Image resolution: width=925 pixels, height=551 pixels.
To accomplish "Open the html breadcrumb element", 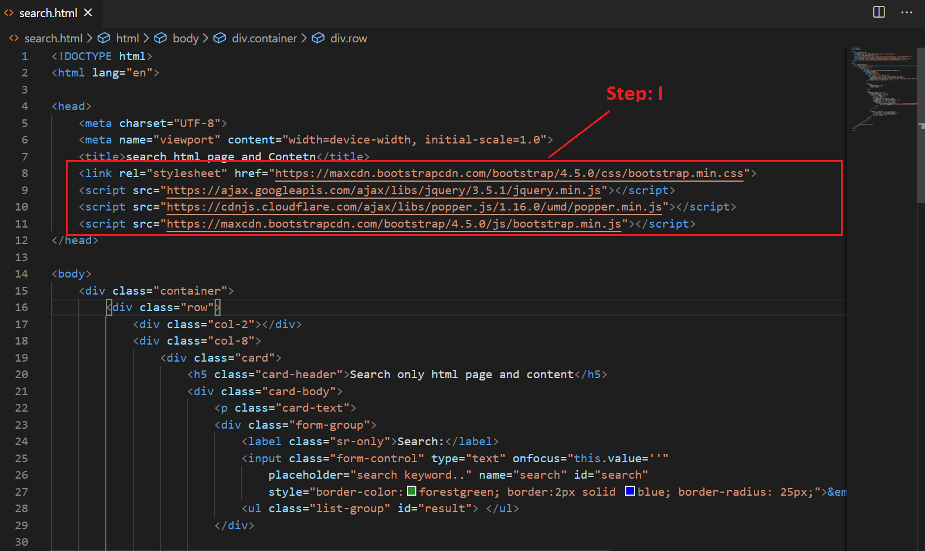I will [x=127, y=38].
